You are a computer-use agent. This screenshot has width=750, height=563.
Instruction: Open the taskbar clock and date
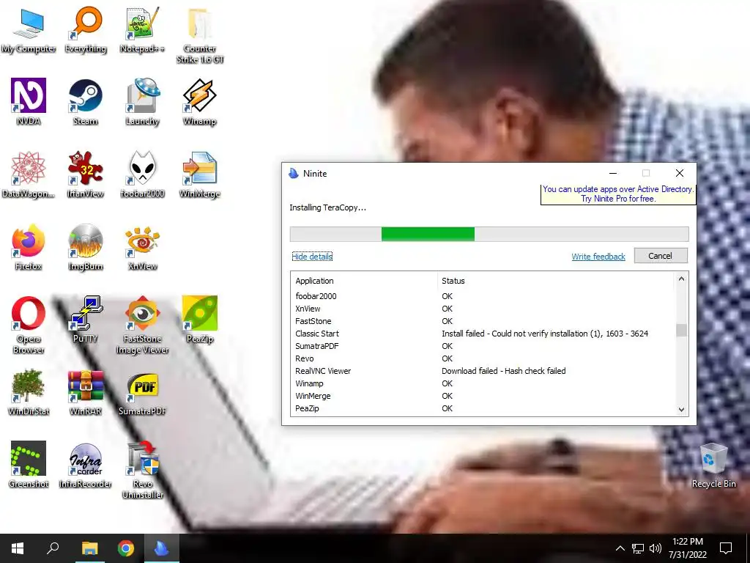pos(687,548)
